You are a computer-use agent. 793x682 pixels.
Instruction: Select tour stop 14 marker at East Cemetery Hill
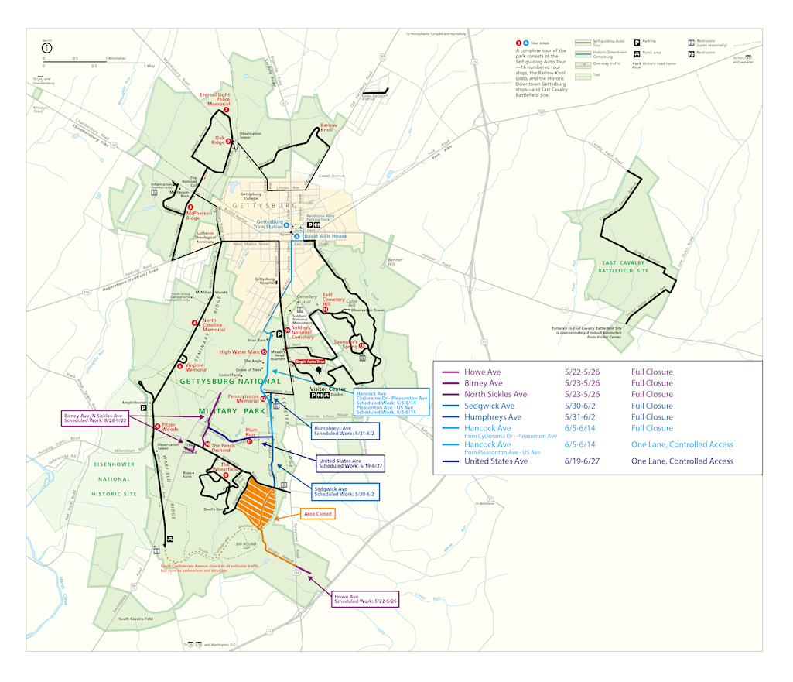pos(325,309)
